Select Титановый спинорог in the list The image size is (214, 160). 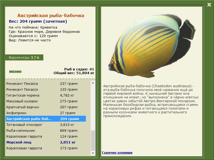(x=46, y=125)
